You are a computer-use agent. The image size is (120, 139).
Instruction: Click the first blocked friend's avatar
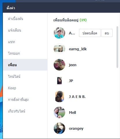(59, 33)
